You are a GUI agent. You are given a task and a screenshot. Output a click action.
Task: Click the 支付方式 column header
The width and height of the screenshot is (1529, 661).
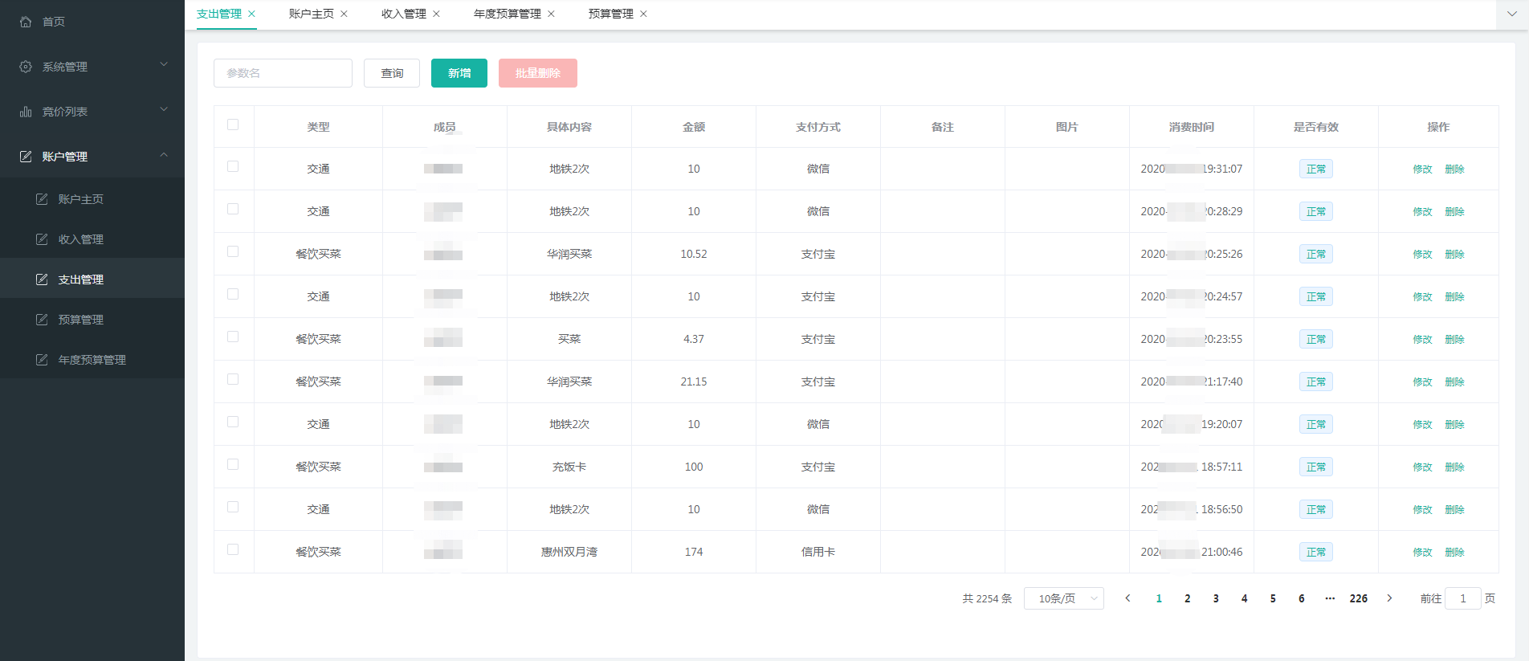pyautogui.click(x=818, y=127)
